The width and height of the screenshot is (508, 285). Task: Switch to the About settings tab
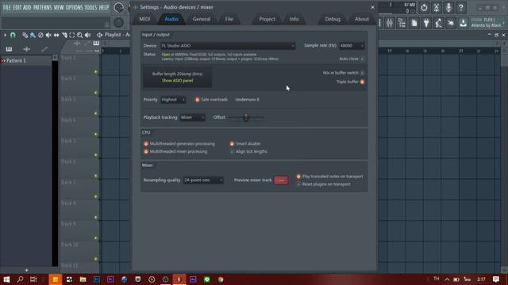(362, 19)
